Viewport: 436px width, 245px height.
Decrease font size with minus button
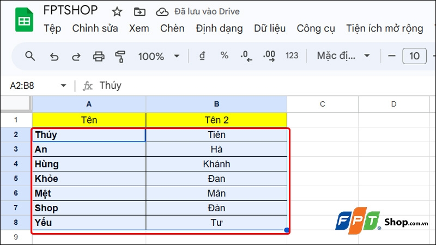(392, 56)
